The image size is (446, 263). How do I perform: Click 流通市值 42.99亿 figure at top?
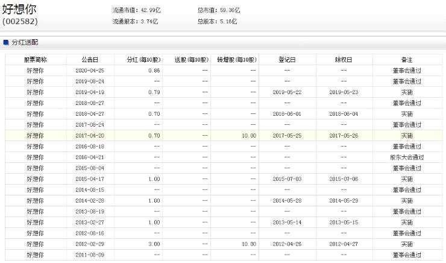click(137, 10)
